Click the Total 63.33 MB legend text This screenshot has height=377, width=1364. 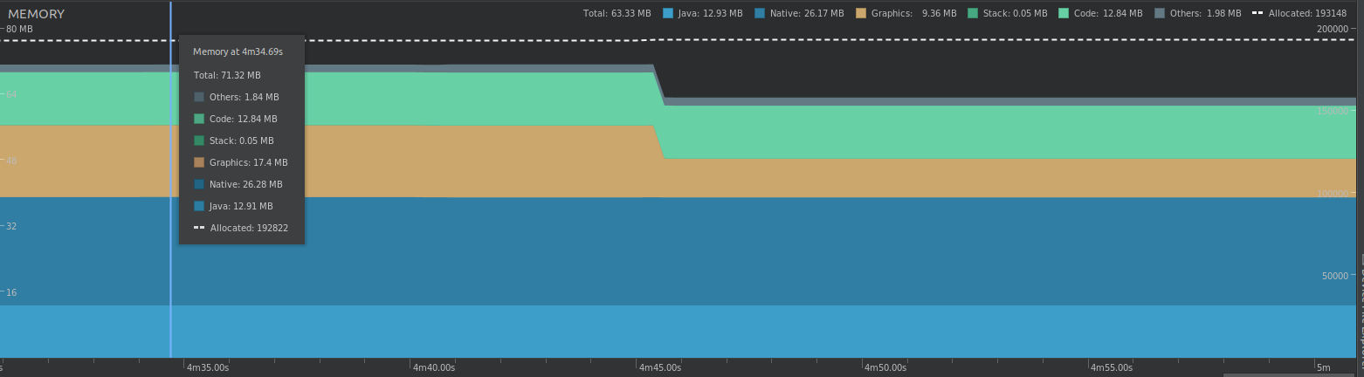pos(617,13)
